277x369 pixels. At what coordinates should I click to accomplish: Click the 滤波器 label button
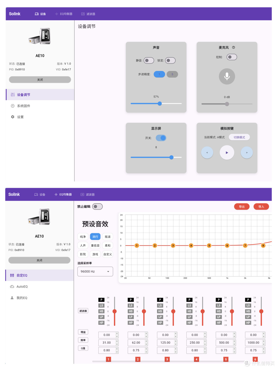click(83, 311)
